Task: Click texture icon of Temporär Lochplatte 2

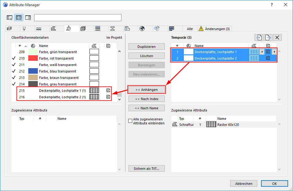Action: (x=268, y=58)
